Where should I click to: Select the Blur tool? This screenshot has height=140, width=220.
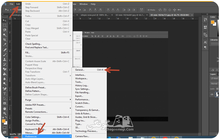click(5, 79)
